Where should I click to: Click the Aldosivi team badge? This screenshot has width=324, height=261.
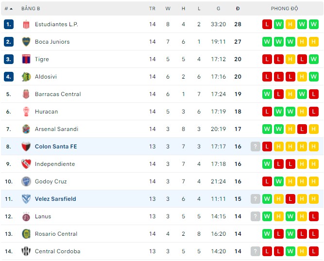(26, 77)
